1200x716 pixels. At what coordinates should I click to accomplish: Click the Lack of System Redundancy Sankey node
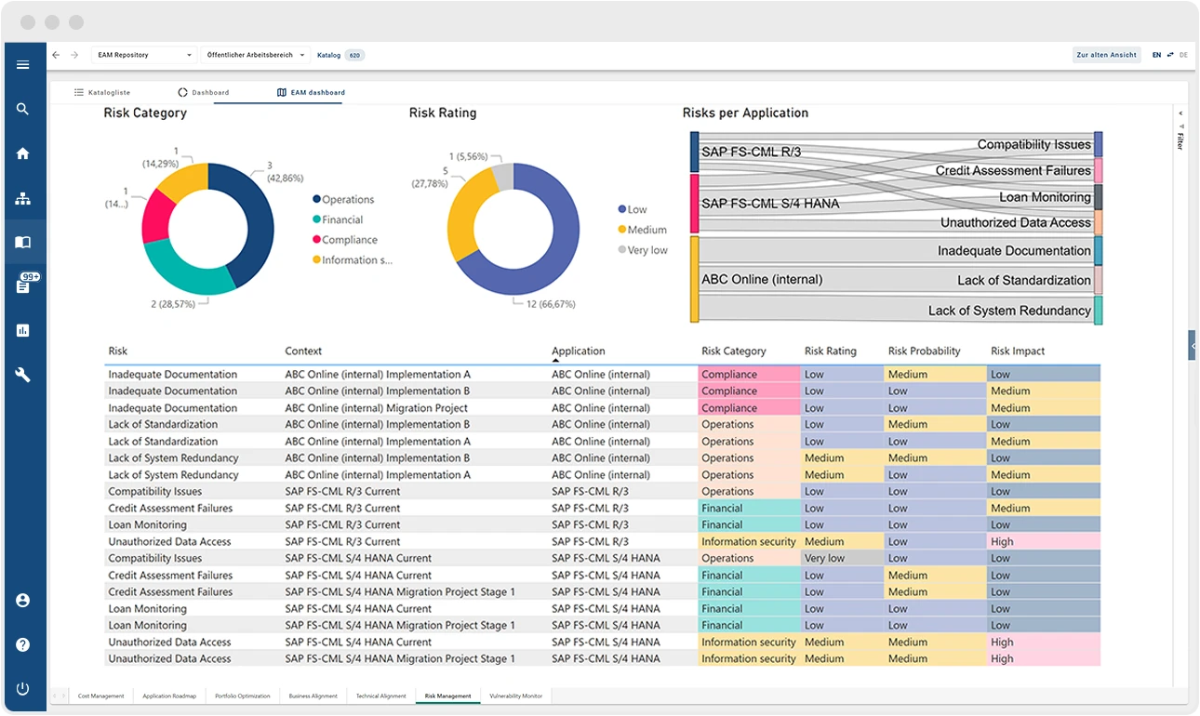point(1099,311)
